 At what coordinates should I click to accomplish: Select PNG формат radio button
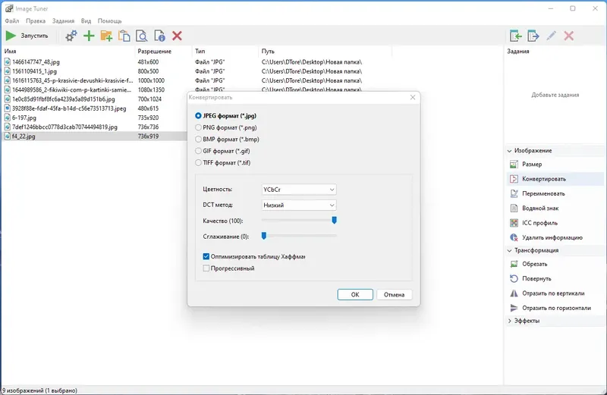pos(198,127)
